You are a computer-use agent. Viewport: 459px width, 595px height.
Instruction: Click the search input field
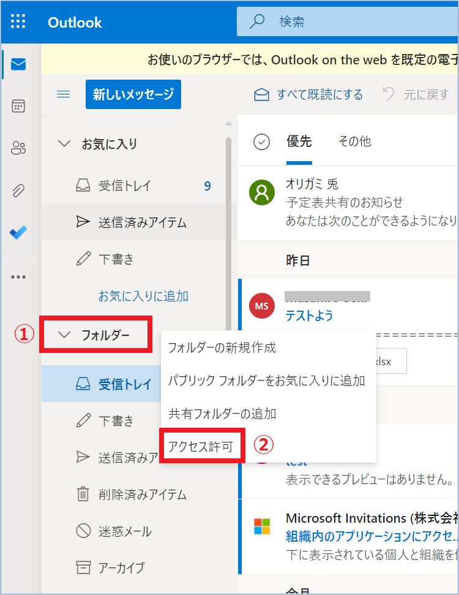click(x=348, y=21)
